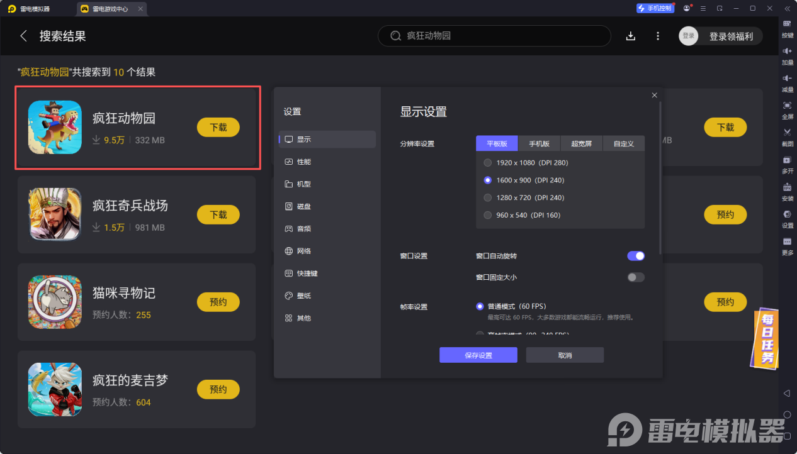Enable the 窗口固定大小 switch

(636, 277)
